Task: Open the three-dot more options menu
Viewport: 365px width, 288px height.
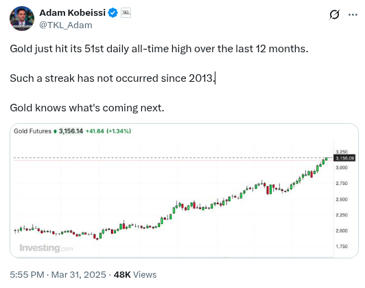Action: (353, 14)
